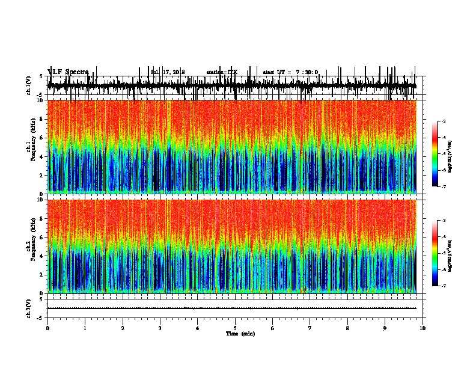
Task: Click the ch.1 spectrogram "8" kHz tick label
Action: click(x=41, y=119)
